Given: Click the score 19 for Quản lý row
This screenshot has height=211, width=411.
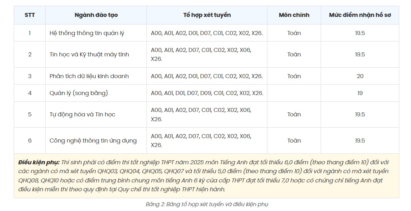Looking at the screenshot, I should tap(360, 93).
